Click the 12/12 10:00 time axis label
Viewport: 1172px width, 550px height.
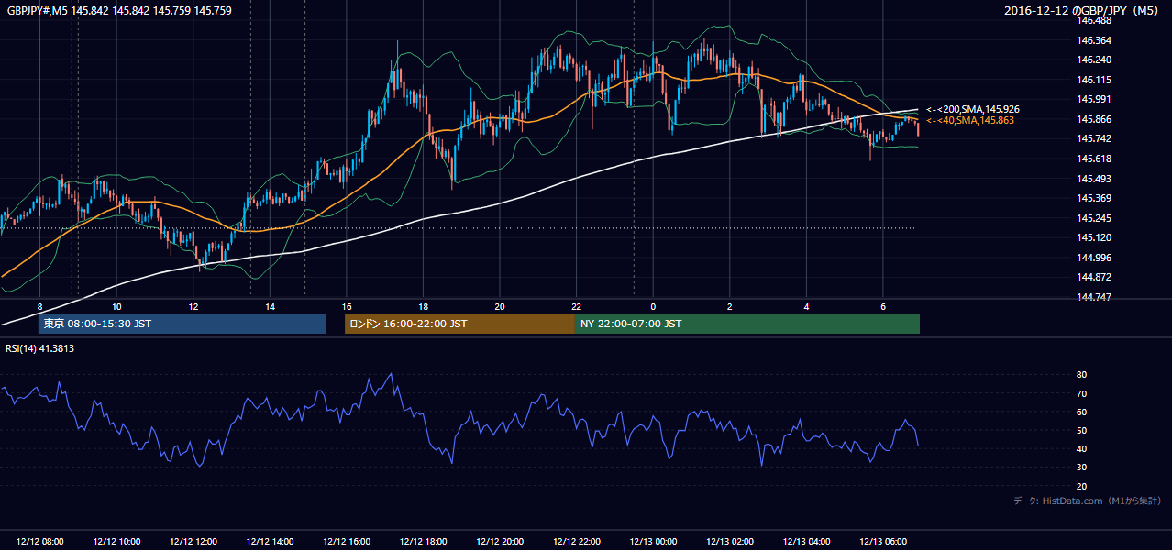click(117, 541)
